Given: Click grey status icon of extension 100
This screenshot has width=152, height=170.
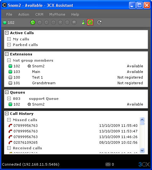Looking at the screenshot, I should tap(10, 77).
